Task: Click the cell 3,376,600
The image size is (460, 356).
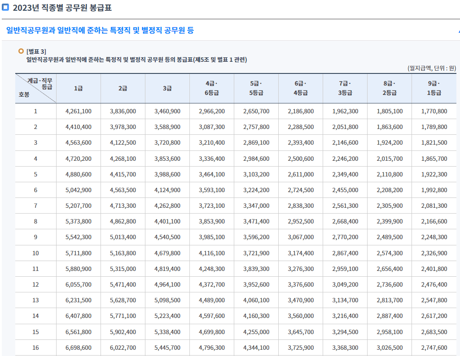Action: tap(301, 284)
